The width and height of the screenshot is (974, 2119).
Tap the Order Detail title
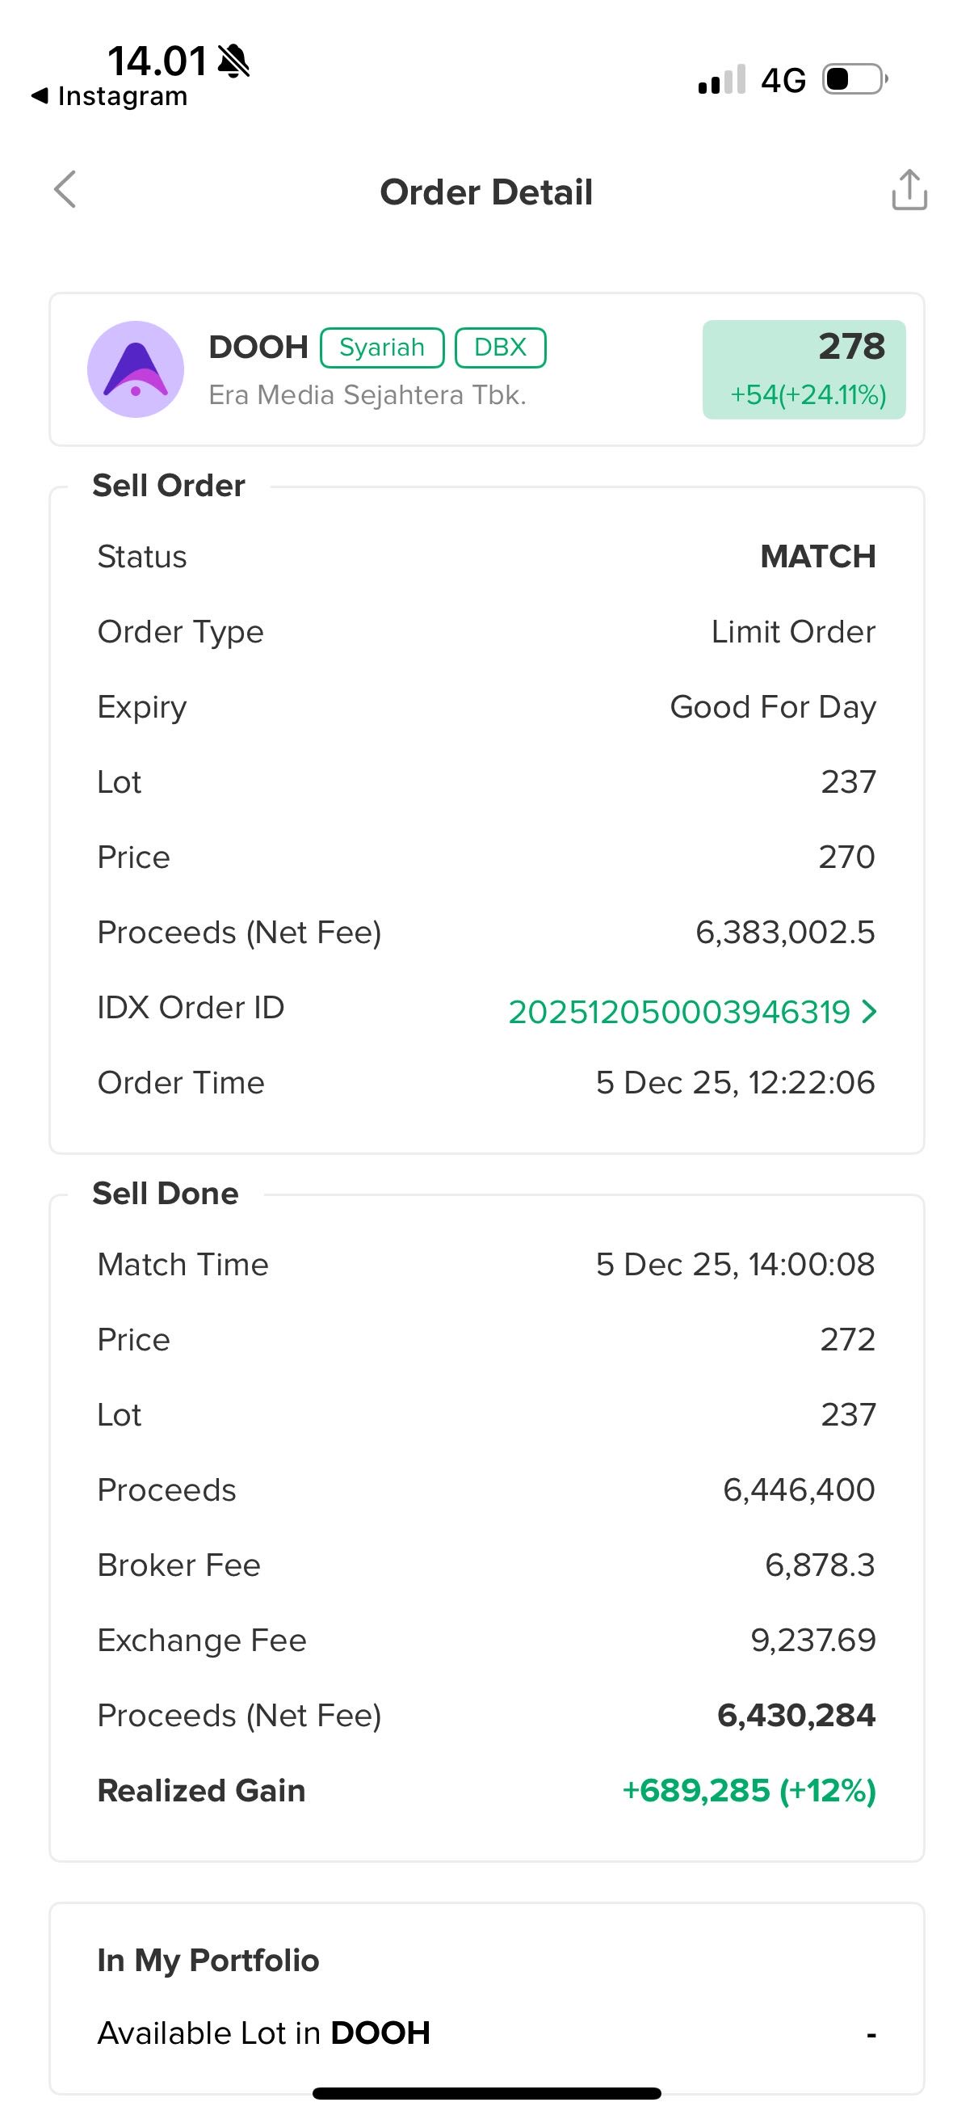[486, 192]
